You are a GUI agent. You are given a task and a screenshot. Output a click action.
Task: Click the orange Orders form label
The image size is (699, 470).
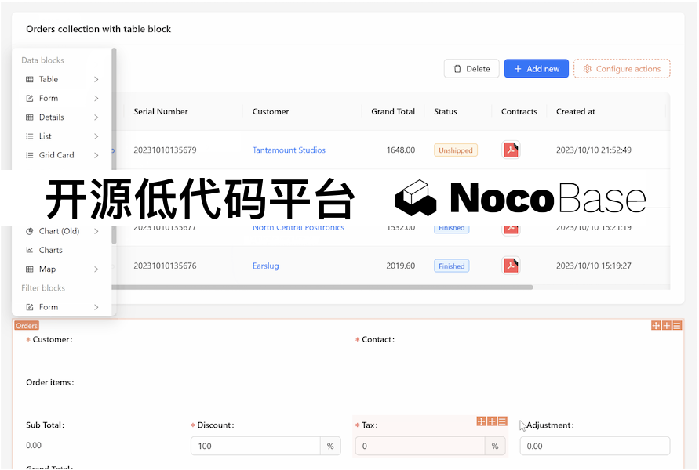(27, 326)
